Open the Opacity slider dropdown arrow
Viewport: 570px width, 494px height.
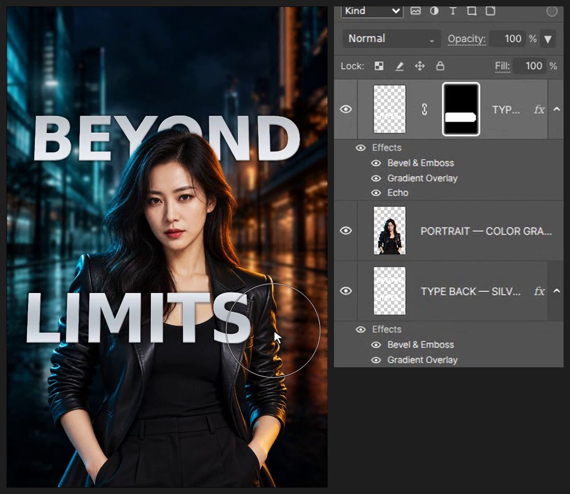point(548,39)
